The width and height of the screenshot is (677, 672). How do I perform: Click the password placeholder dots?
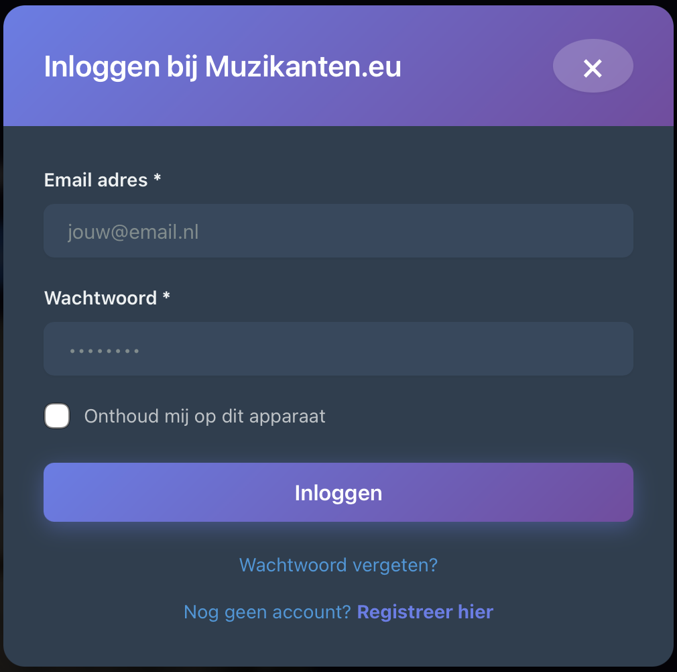point(104,351)
